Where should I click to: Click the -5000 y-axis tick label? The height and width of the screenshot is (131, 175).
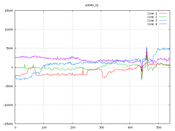tap(8, 86)
